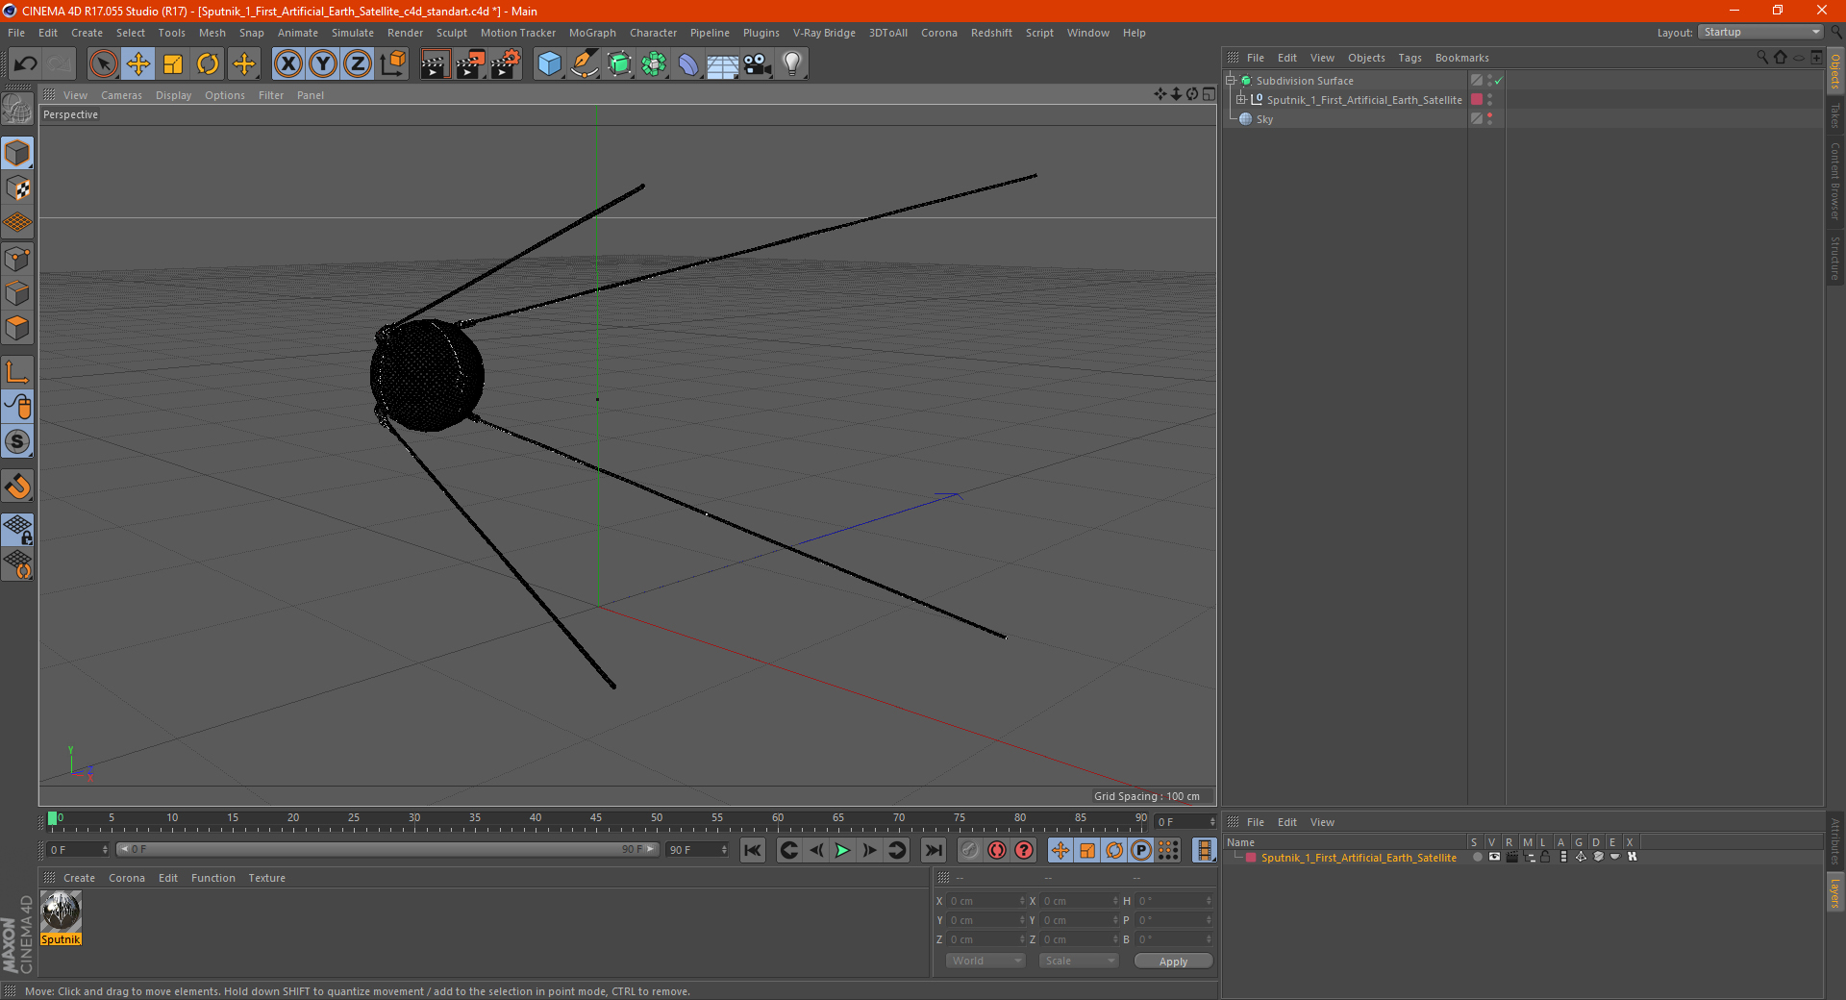Activate the Scale tool
The height and width of the screenshot is (1000, 1846).
(173, 64)
